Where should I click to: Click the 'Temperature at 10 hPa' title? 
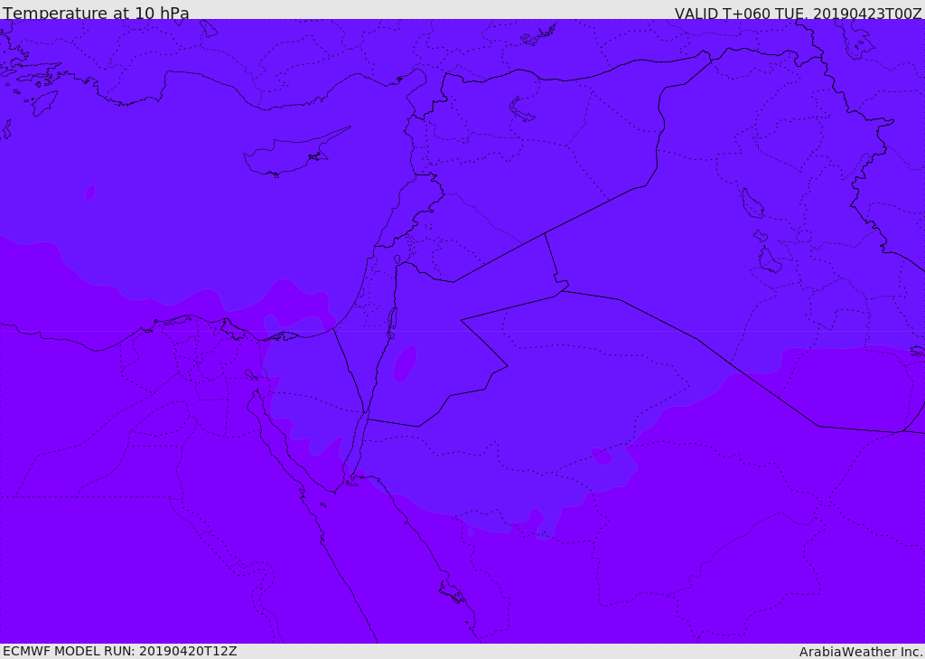(x=96, y=13)
